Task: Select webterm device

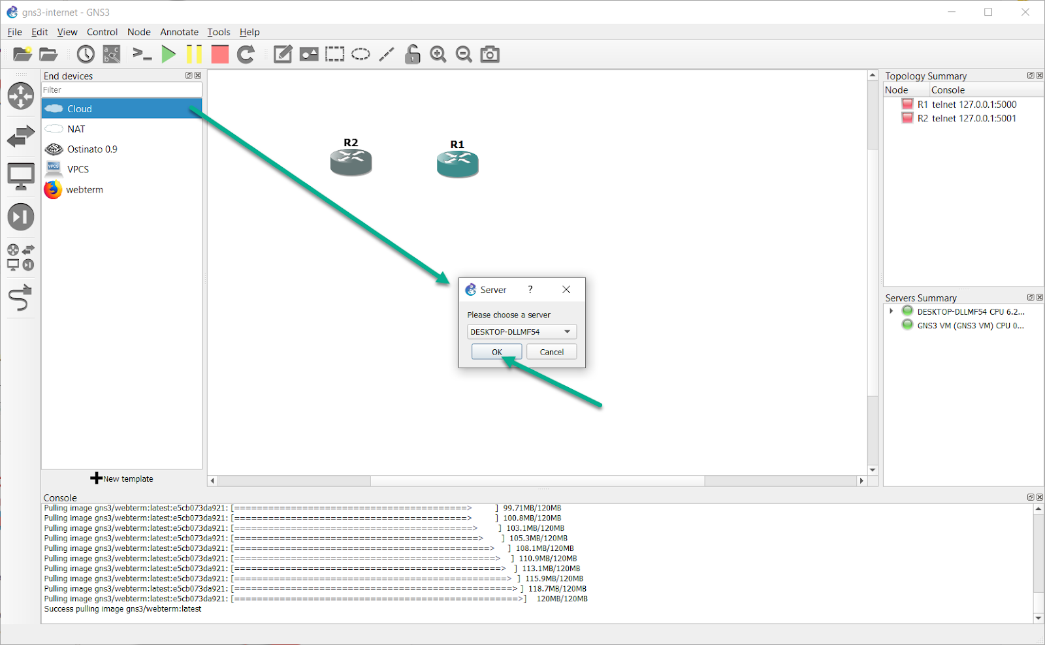Action: coord(121,189)
